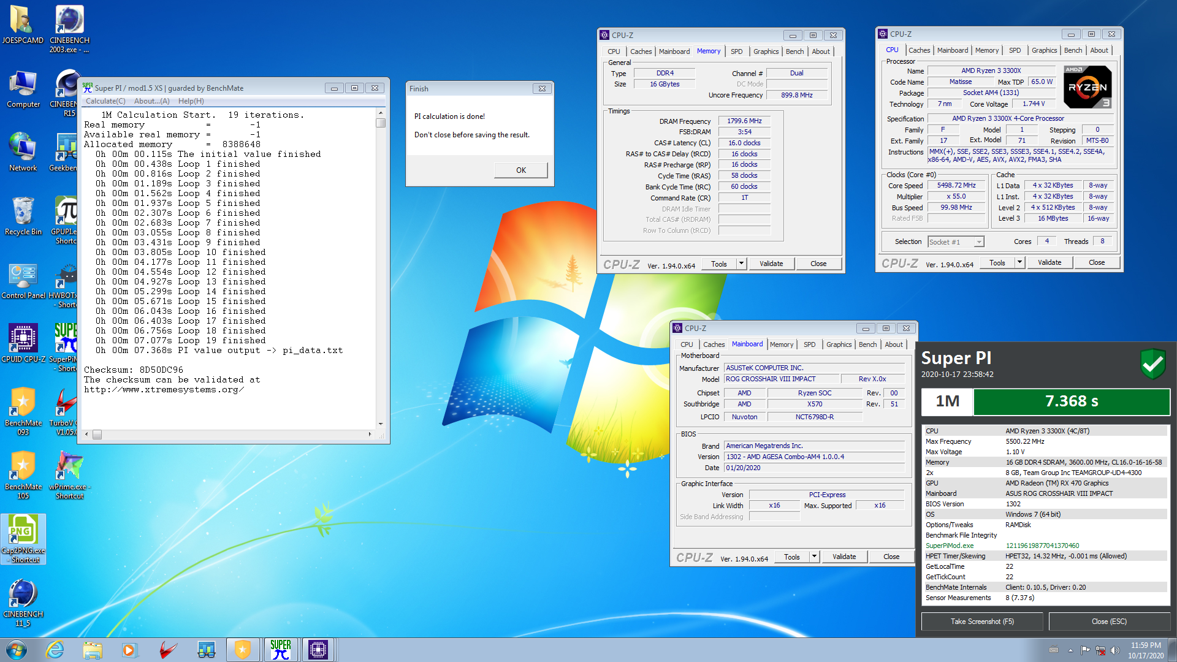Click the BenchMate shield taskbar icon
This screenshot has height=662, width=1177.
coord(243,650)
